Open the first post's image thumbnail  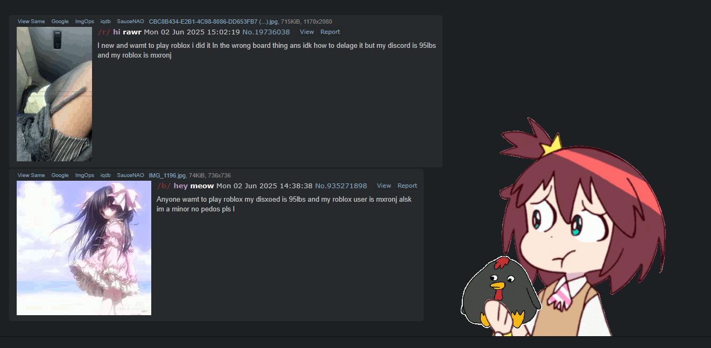coord(54,94)
